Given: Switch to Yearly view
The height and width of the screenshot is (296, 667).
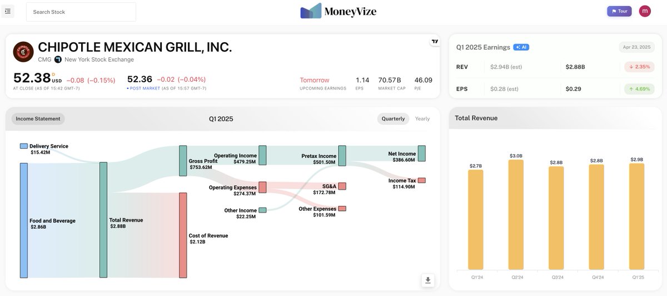Looking at the screenshot, I should 422,119.
